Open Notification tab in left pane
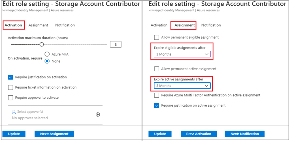The image size is (290, 141). (x=65, y=25)
